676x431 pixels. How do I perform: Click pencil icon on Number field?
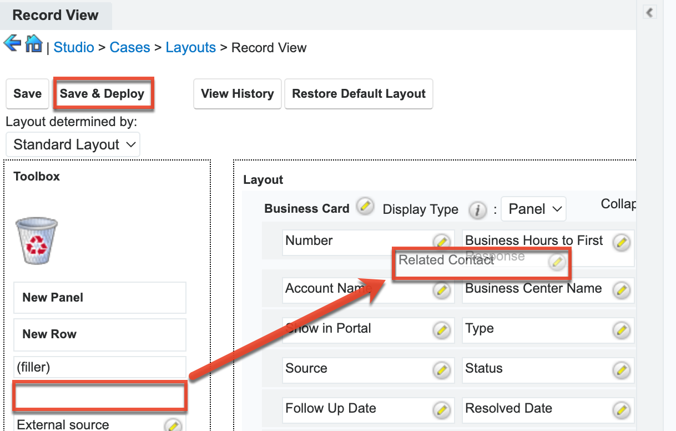point(441,242)
